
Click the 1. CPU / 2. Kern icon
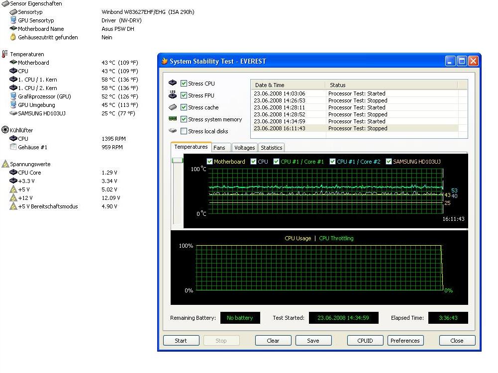[13, 88]
